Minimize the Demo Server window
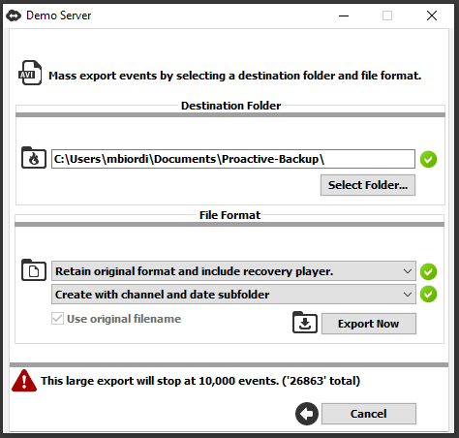This screenshot has width=459, height=438. click(x=344, y=16)
